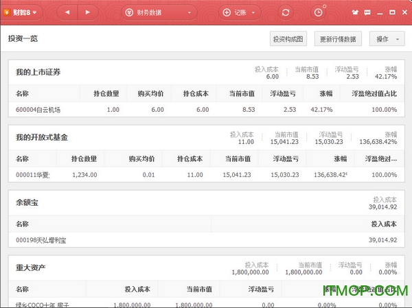Click the 我的开放式基金 section title
The height and width of the screenshot is (308, 412).
(42, 137)
